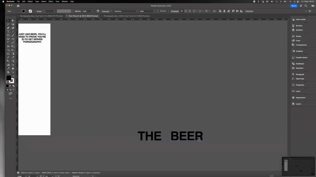316x177 pixels.
Task: Click the blue Share button
Action: tap(294, 6)
